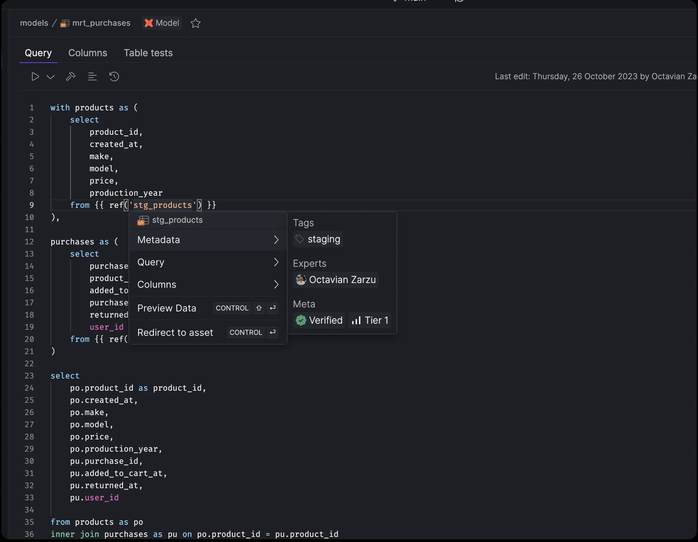
Task: Click the Tier 1 badge
Action: (370, 320)
